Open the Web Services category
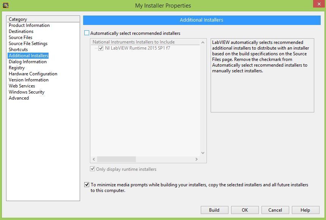 [x=22, y=86]
